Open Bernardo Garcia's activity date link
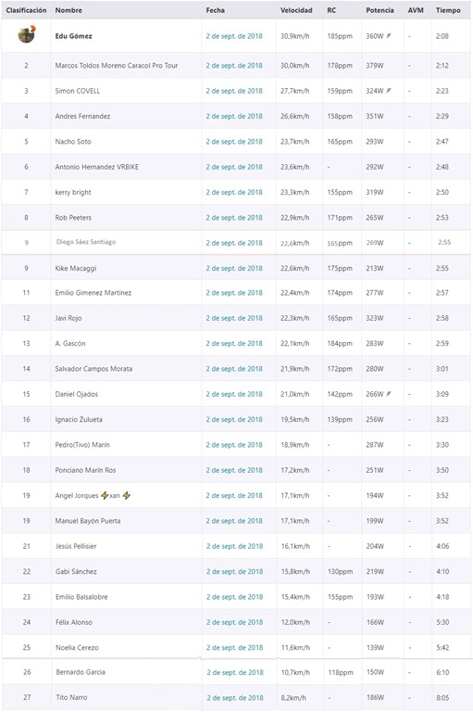 pos(235,672)
